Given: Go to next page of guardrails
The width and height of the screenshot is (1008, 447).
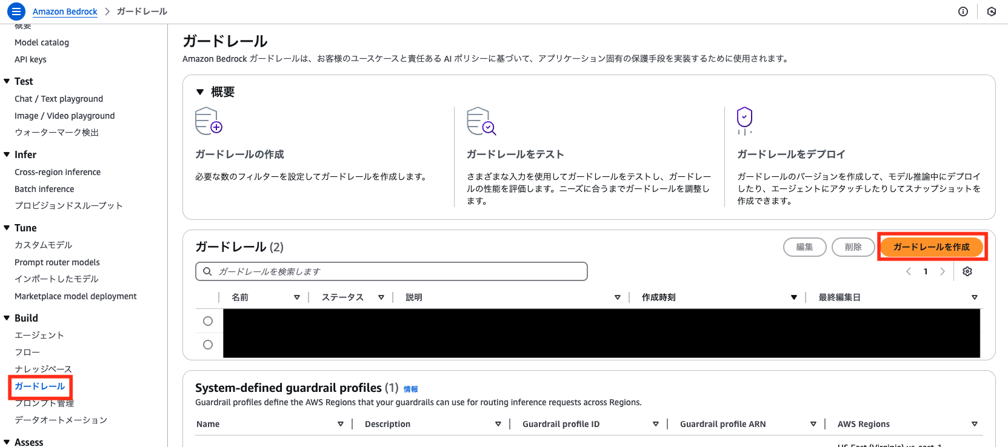Looking at the screenshot, I should (943, 271).
